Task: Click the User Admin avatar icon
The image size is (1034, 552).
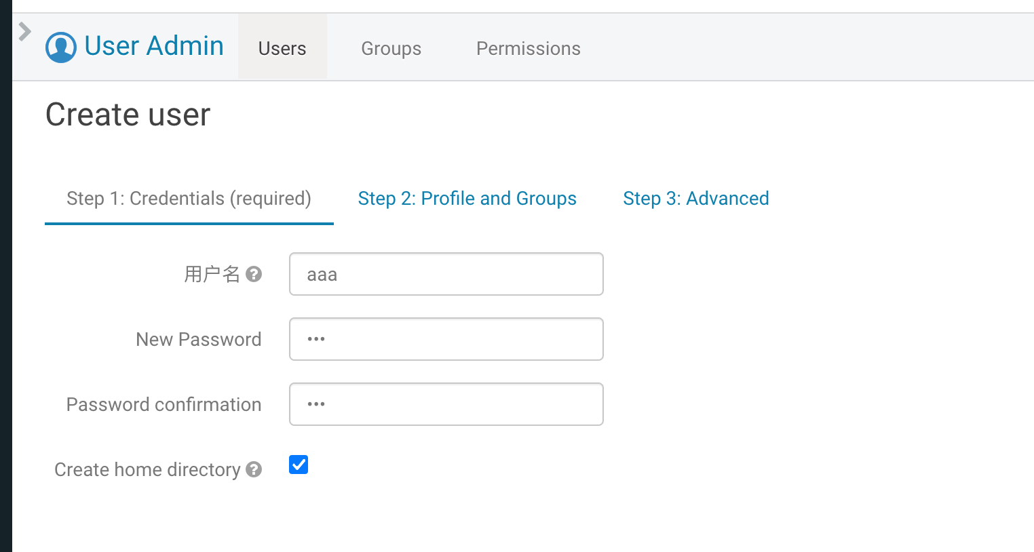Action: point(61,47)
